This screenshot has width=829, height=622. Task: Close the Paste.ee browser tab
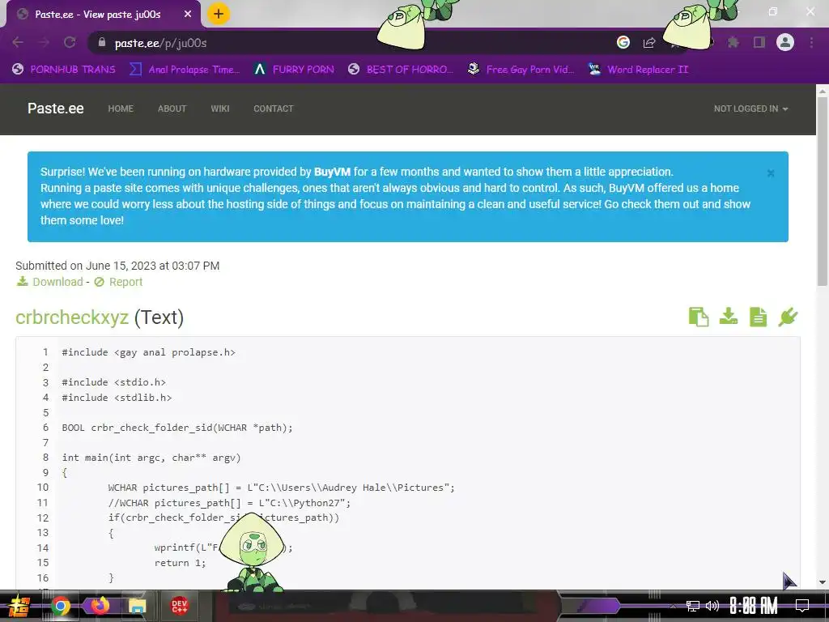[188, 15]
